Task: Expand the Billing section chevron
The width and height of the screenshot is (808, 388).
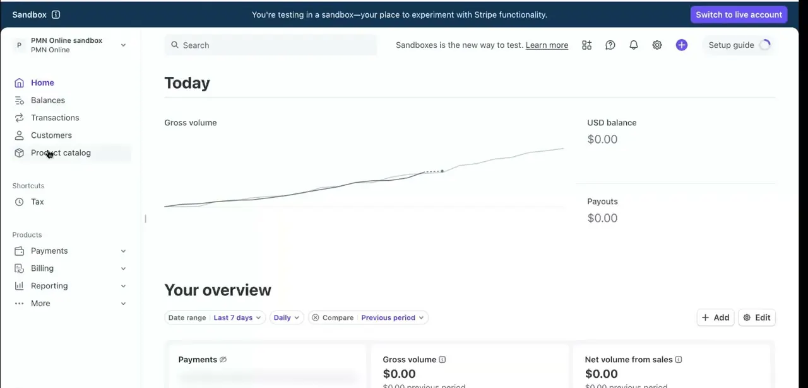Action: point(123,268)
